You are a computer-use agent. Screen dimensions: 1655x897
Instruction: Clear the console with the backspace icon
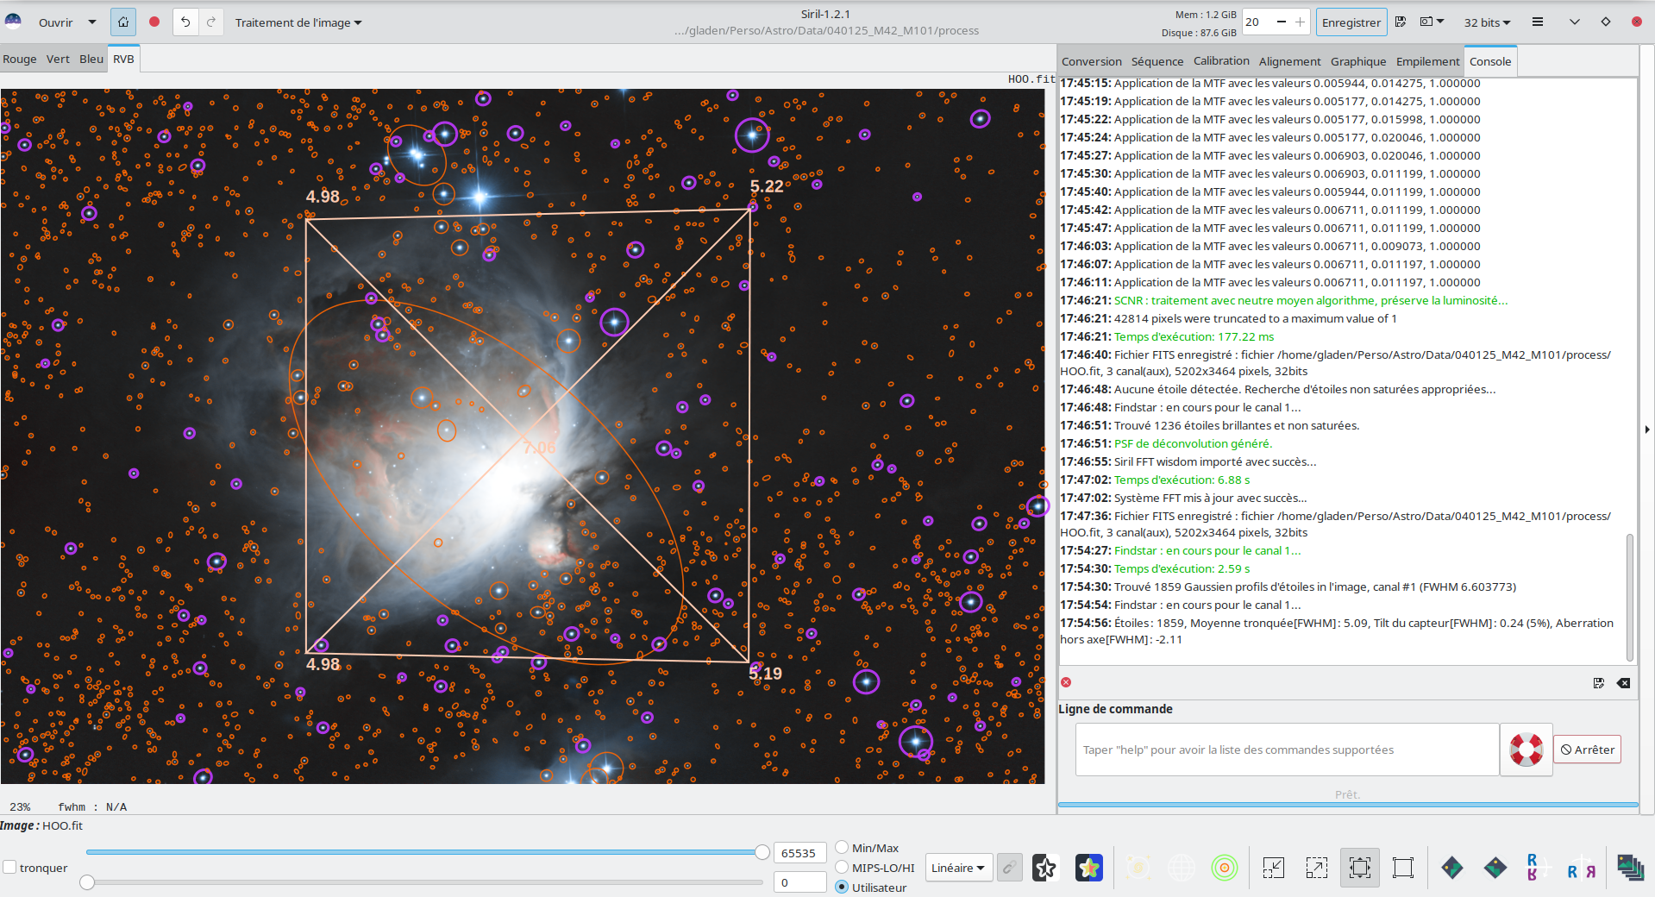pos(1624,683)
